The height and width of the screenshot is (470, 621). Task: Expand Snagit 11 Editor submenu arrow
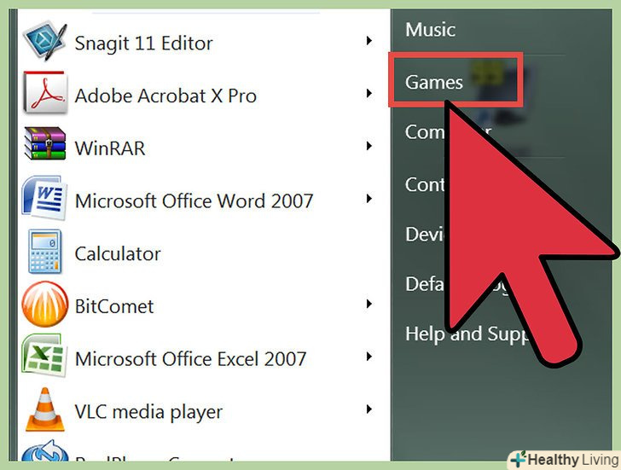369,40
